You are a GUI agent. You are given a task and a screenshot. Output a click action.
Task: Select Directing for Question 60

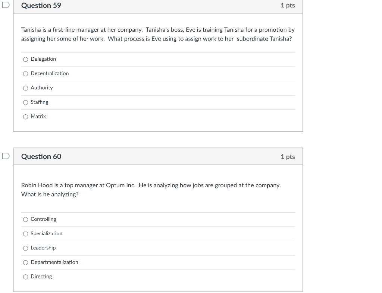25,277
